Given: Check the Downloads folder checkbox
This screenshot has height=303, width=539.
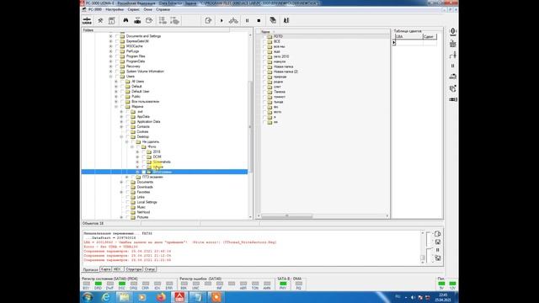Looking at the screenshot, I should pos(128,187).
